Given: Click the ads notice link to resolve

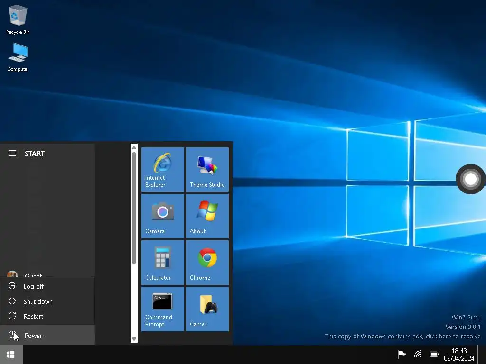Looking at the screenshot, I should [x=402, y=336].
